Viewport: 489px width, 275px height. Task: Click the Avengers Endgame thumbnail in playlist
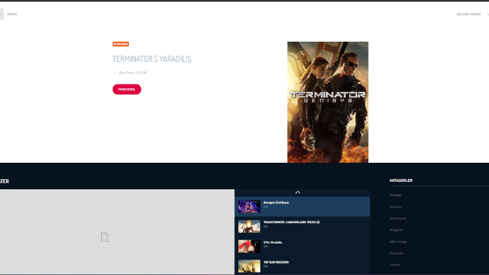(249, 207)
